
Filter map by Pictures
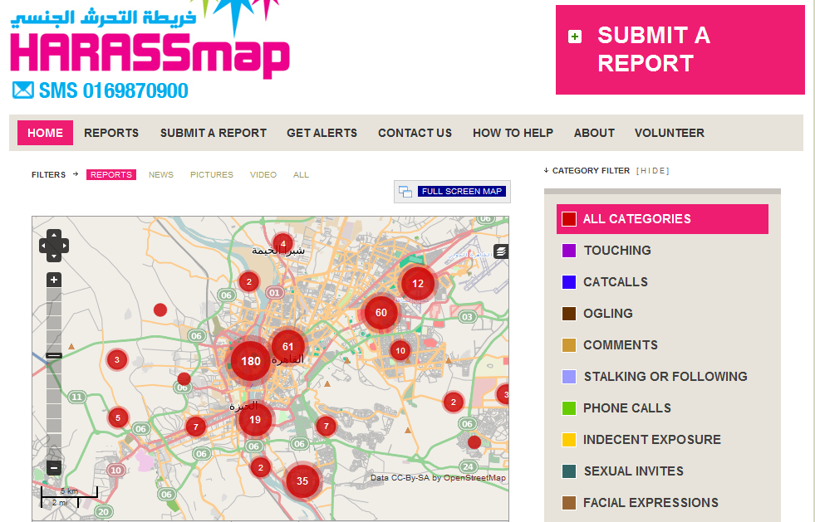click(x=212, y=174)
